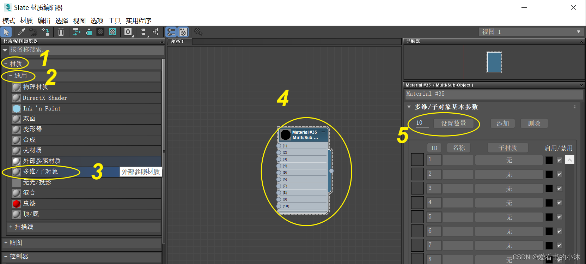This screenshot has width=586, height=264.
Task: Toggle enable checkbox for sub-material 2
Action: pos(560,174)
